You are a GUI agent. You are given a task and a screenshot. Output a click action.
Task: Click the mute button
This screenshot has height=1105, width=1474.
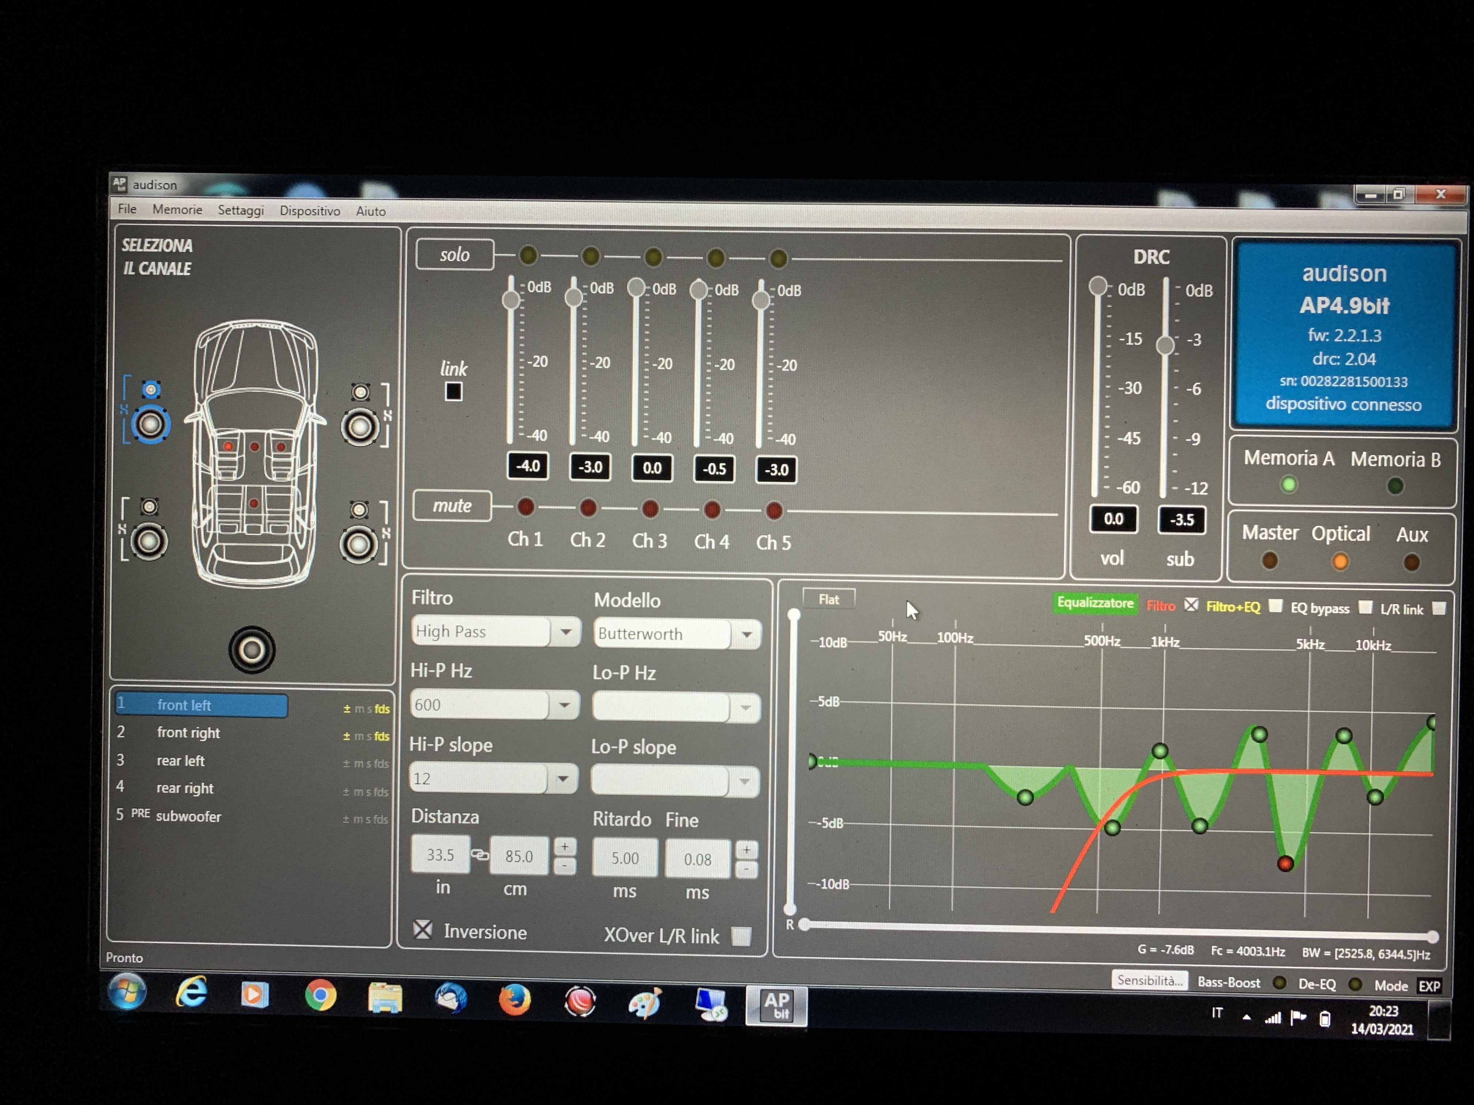(x=453, y=505)
